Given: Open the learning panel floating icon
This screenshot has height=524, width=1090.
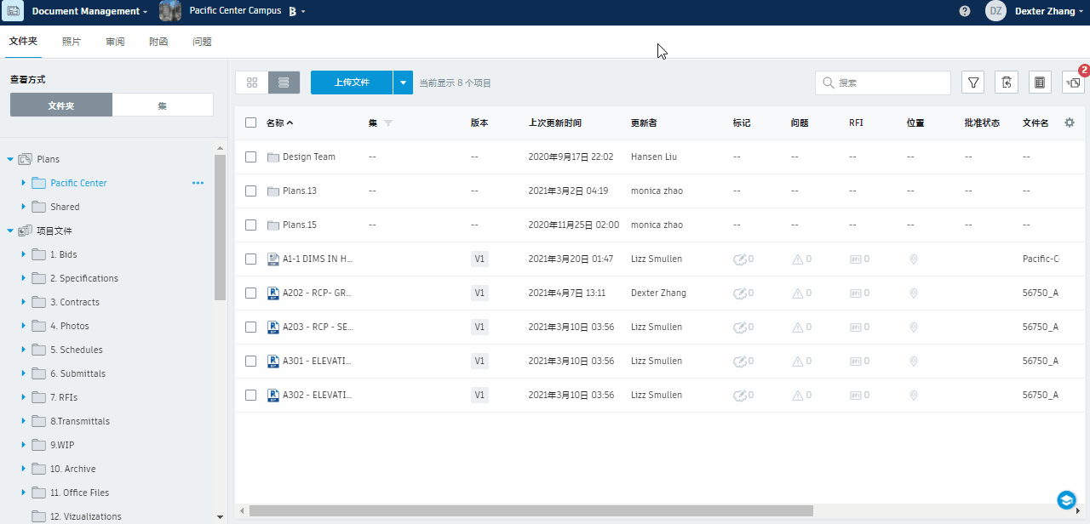Looking at the screenshot, I should (1066, 500).
